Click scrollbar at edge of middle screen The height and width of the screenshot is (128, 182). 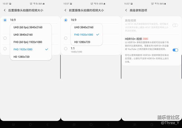coord(121,67)
